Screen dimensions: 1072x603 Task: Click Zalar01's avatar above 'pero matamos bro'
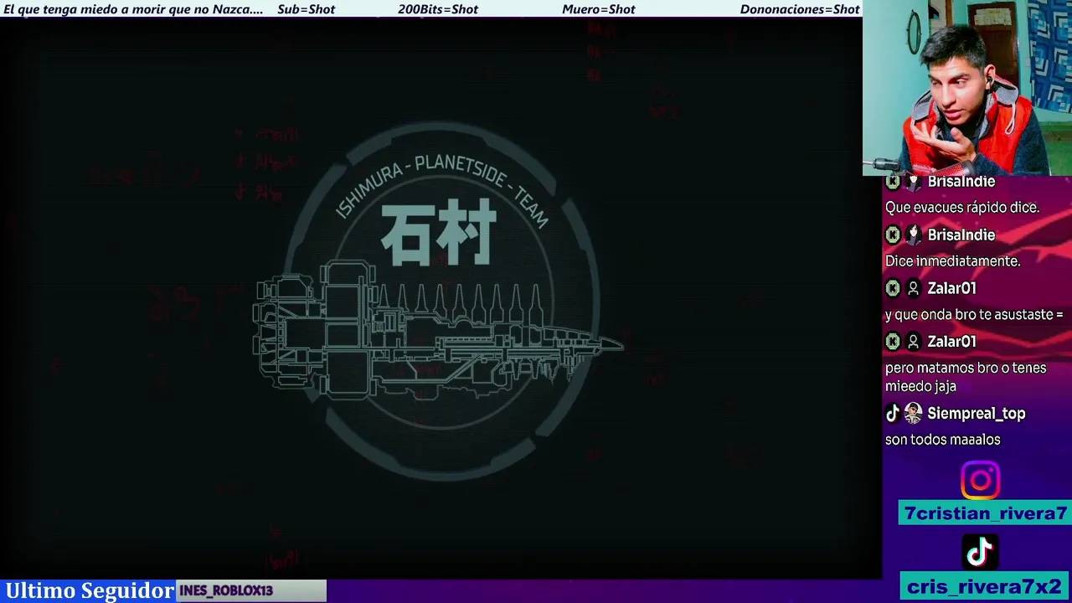pyautogui.click(x=913, y=343)
